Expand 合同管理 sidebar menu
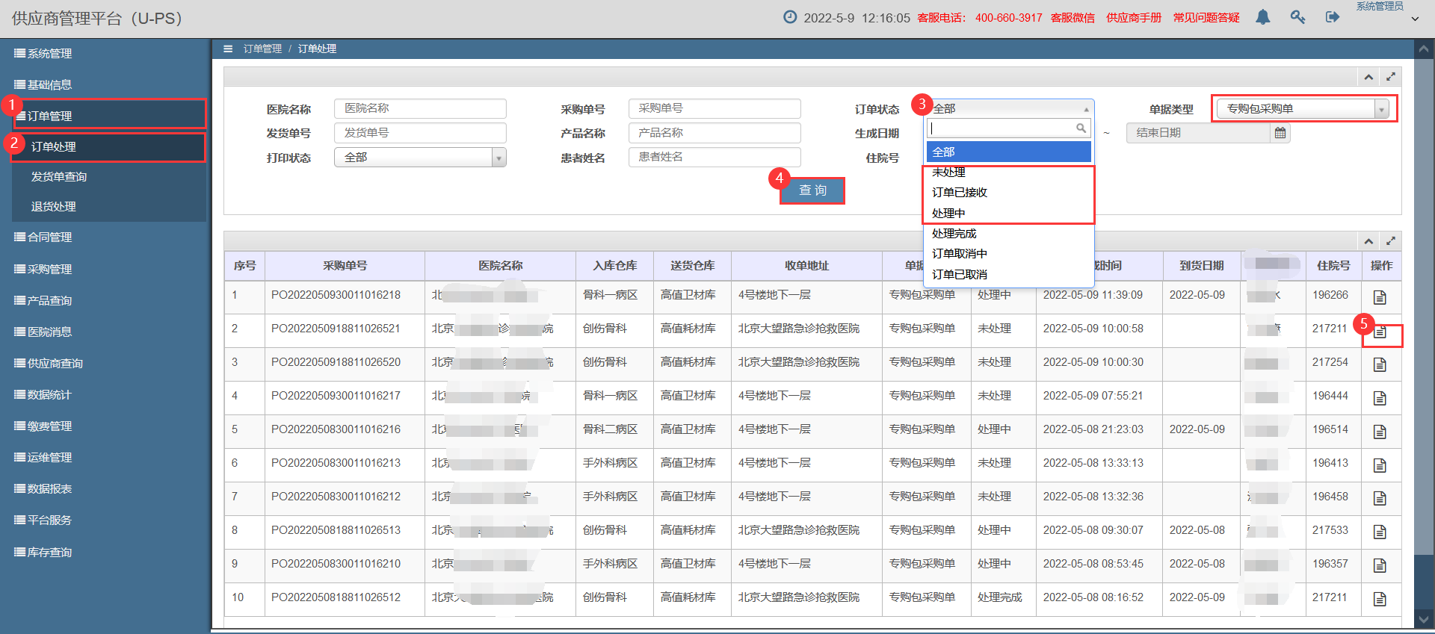This screenshot has width=1435, height=634. pyautogui.click(x=105, y=237)
